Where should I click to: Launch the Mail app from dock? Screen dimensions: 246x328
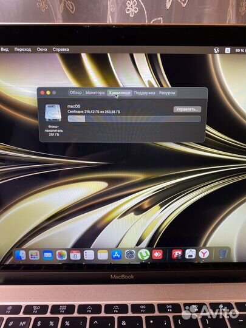click(x=48, y=255)
